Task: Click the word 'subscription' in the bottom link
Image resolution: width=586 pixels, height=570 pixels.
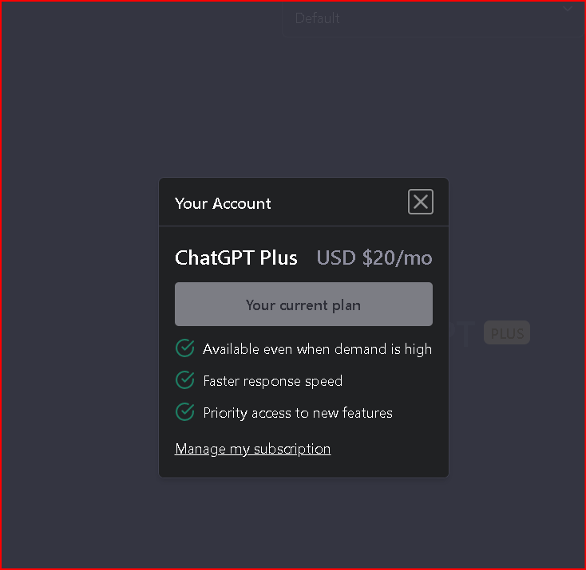Action: pos(292,449)
